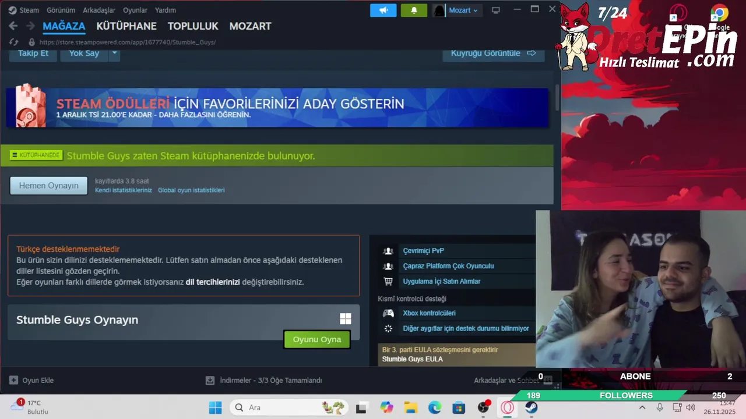Switch to Big Picture mode monitor icon
The image size is (746, 419).
[x=496, y=10]
